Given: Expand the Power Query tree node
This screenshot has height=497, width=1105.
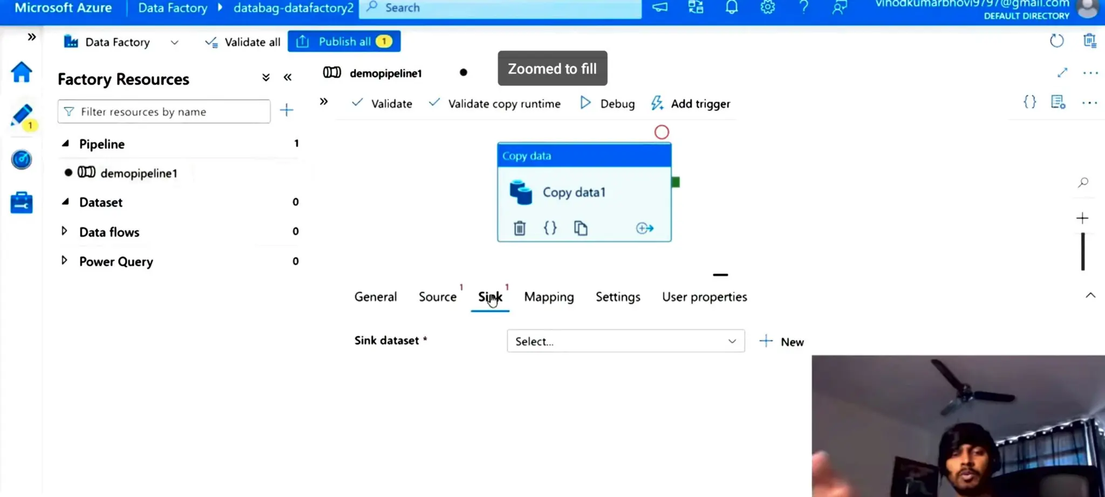Looking at the screenshot, I should click(64, 261).
